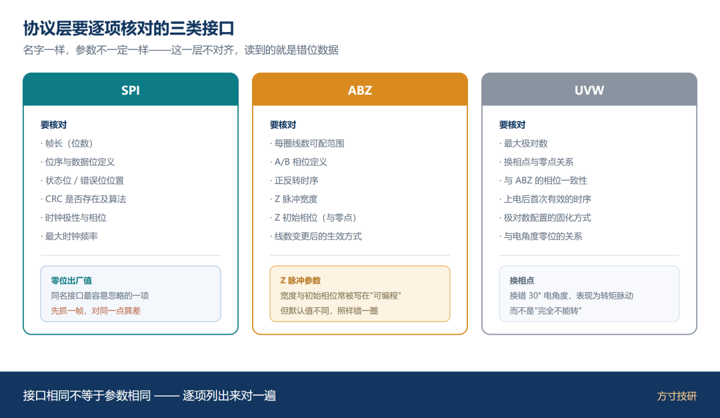Click the UVW card header
This screenshot has width=720, height=418.
coord(589,89)
